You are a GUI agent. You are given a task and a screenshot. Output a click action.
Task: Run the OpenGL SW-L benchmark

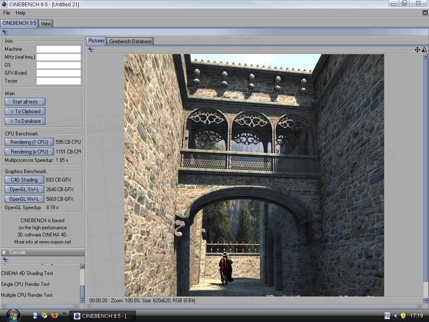click(24, 190)
